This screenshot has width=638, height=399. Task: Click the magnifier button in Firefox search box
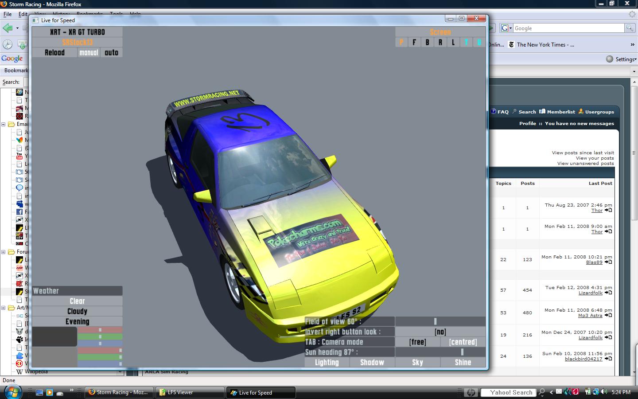[630, 28]
